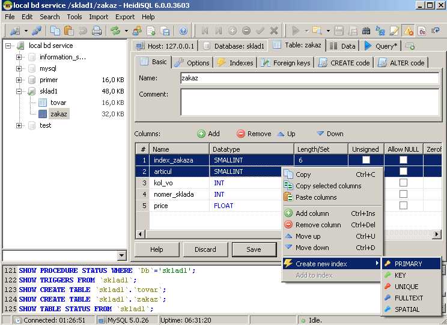
Task: Click the Save floppy disk icon
Action: click(338, 31)
